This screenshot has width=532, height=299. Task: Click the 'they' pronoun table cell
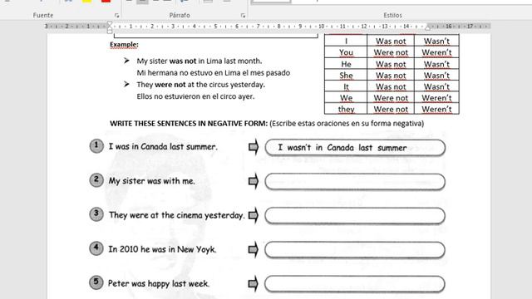pyautogui.click(x=346, y=109)
